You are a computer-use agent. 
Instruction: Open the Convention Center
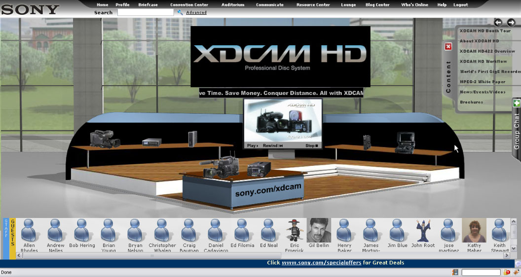(189, 4)
